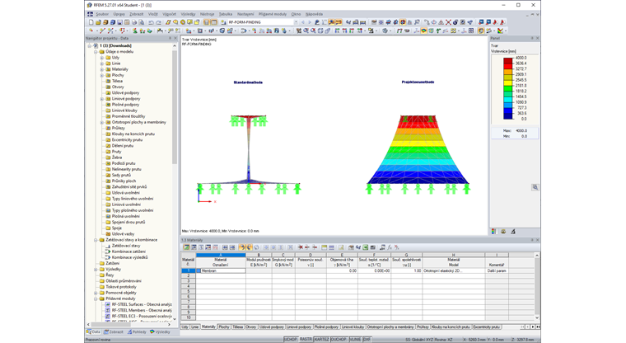Image resolution: width=626 pixels, height=343 pixels.
Task: Click the red X delete icon in toolbar
Action: tap(448, 22)
